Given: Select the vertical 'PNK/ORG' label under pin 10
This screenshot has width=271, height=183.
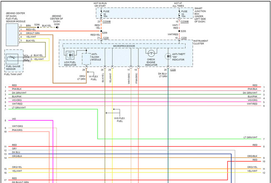Looking at the screenshot, I should [136, 78].
